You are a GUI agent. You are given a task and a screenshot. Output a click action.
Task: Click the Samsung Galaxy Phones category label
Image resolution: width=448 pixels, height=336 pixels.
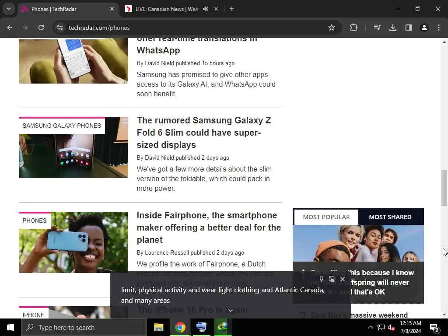point(62,126)
